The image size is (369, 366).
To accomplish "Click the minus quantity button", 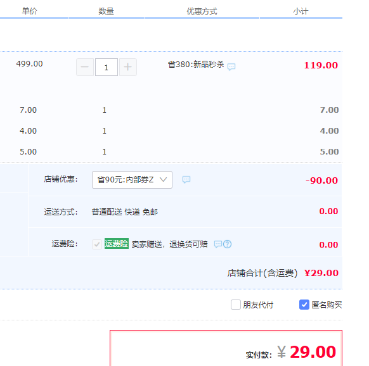I will tap(85, 67).
